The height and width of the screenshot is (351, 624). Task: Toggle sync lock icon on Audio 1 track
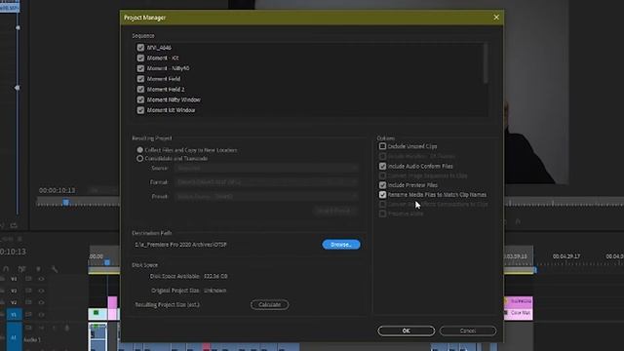[x=28, y=328]
